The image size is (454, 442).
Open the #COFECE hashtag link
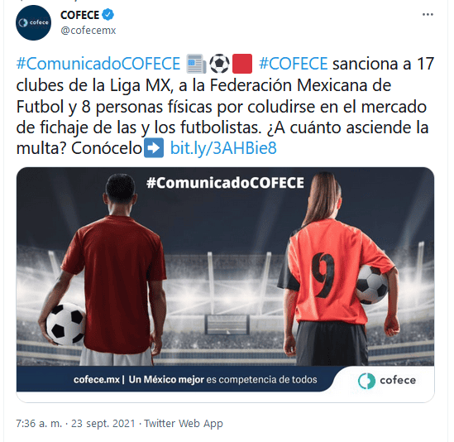pyautogui.click(x=293, y=64)
